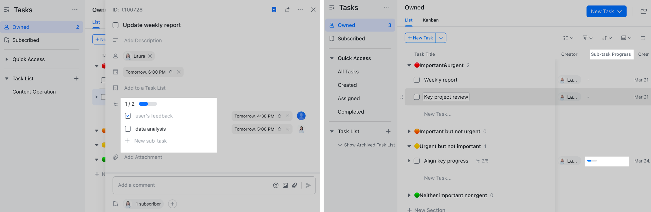Click the sort icon in list toolbar
This screenshot has width=651, height=212.
click(606, 38)
